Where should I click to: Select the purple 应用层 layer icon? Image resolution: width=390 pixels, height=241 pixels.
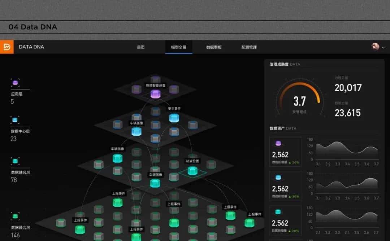(15, 83)
